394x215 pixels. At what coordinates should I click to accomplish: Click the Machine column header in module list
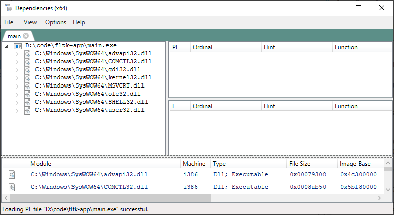pos(194,164)
